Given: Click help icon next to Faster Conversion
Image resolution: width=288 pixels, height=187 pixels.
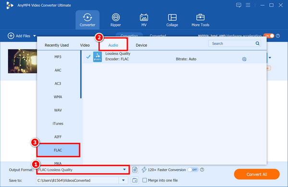Looking at the screenshot, I should tap(202, 170).
